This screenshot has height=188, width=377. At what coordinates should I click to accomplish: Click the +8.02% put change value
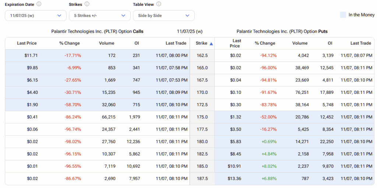point(268,166)
